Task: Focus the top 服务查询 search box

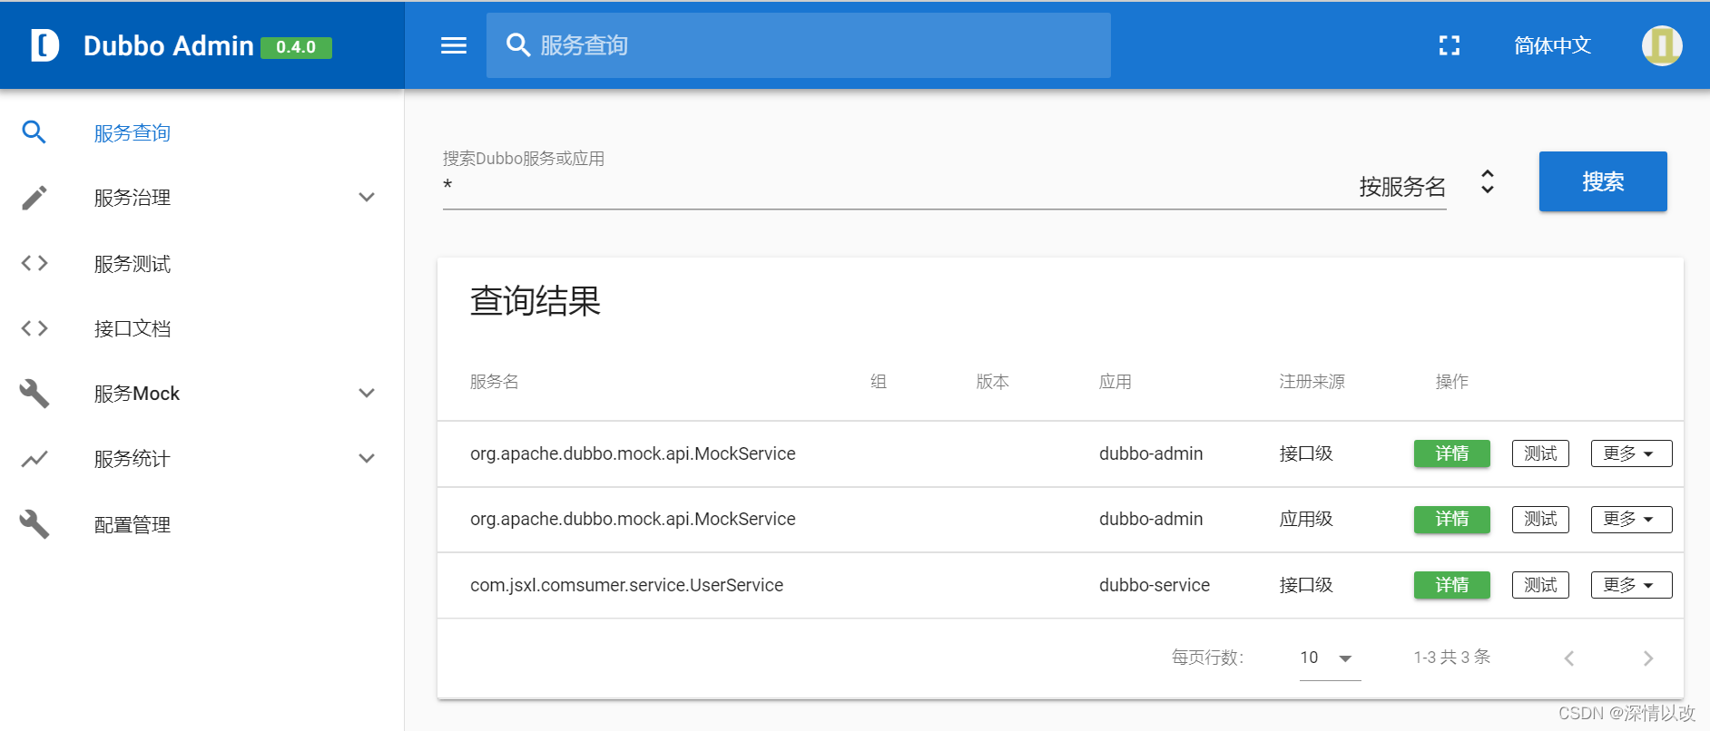Action: click(x=799, y=45)
